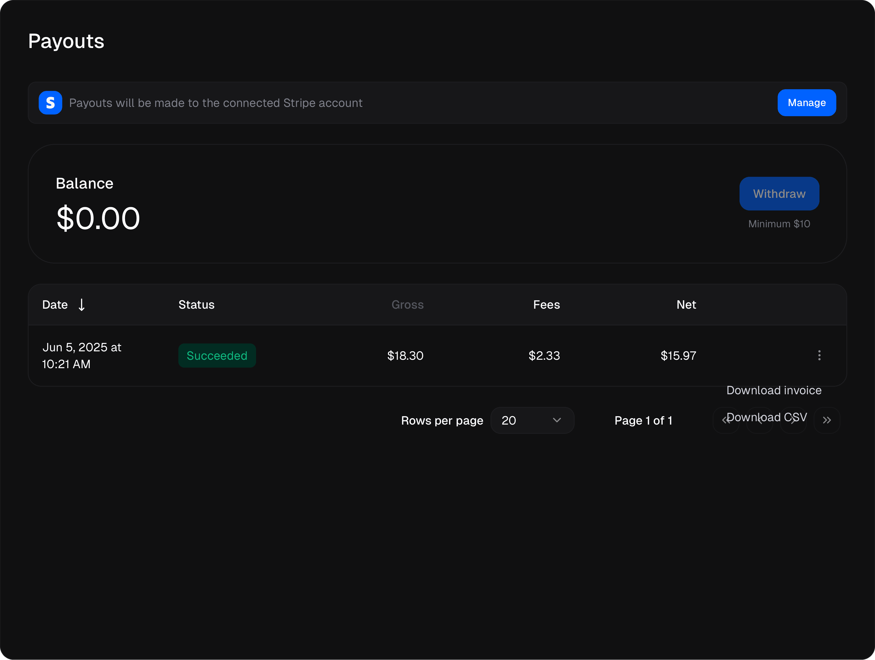The width and height of the screenshot is (875, 660).
Task: Click the Succeeded status badge
Action: pos(217,356)
